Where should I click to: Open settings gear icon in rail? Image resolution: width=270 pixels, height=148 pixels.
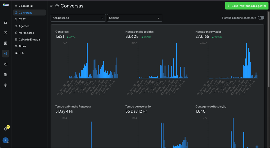click(x=5, y=85)
